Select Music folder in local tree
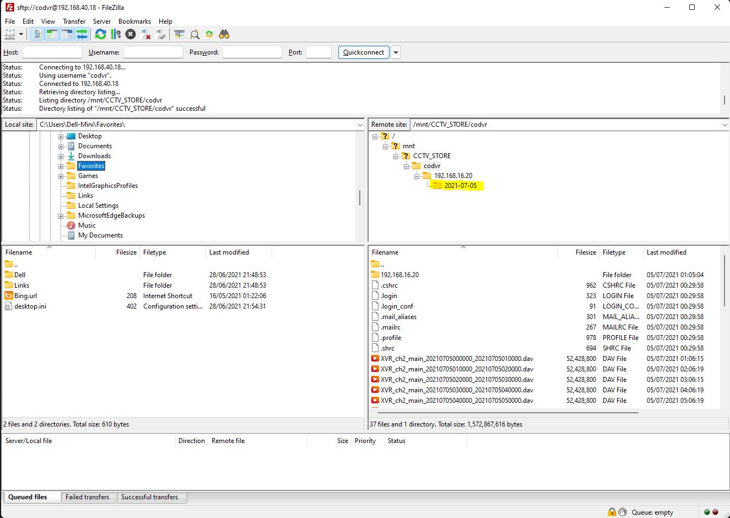730x518 pixels. coord(86,225)
